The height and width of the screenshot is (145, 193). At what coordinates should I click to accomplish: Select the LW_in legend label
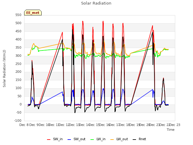point(101,139)
